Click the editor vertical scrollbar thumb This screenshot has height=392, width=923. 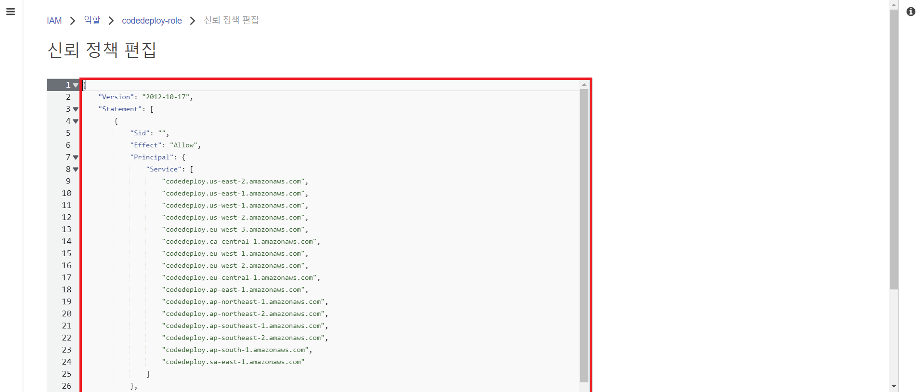pyautogui.click(x=584, y=236)
